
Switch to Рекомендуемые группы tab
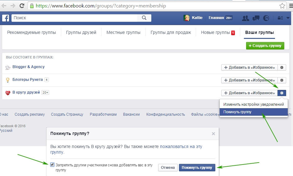[31, 32]
